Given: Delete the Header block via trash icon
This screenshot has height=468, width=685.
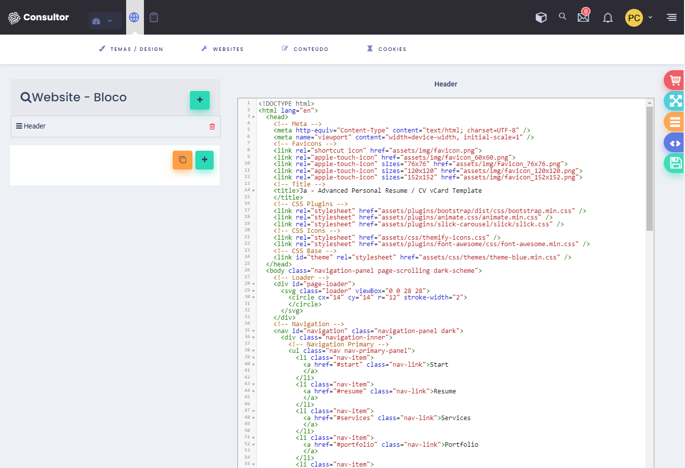Looking at the screenshot, I should [x=212, y=127].
